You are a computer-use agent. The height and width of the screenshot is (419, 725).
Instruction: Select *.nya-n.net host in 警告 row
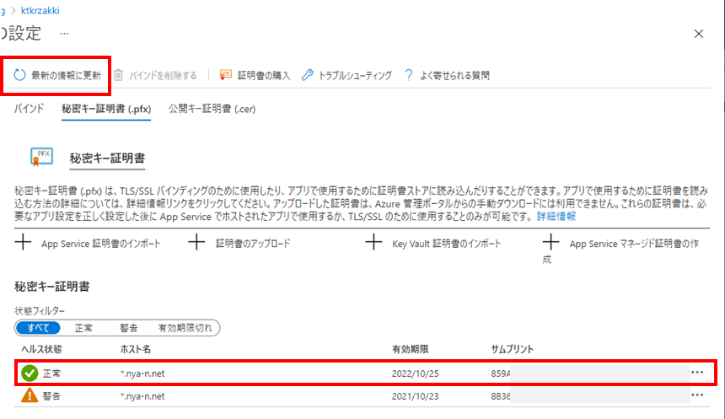(x=142, y=396)
